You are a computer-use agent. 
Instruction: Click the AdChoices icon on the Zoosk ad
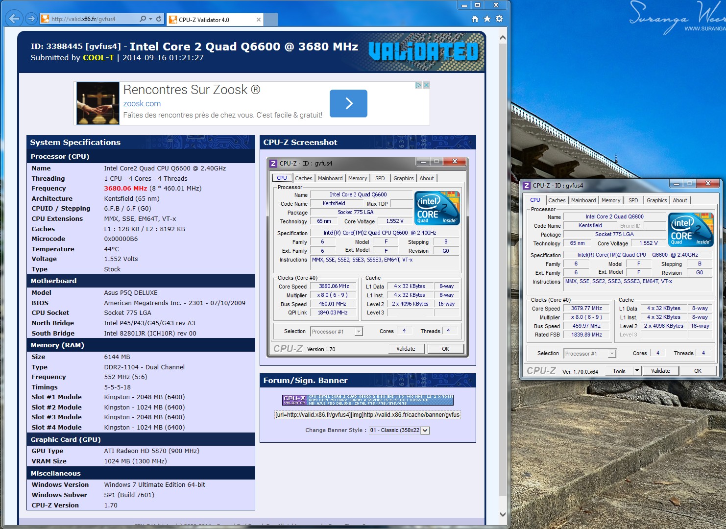418,85
